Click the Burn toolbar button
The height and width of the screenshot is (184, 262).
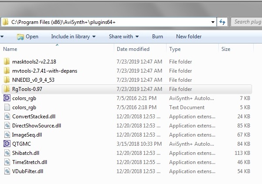[x=157, y=37]
